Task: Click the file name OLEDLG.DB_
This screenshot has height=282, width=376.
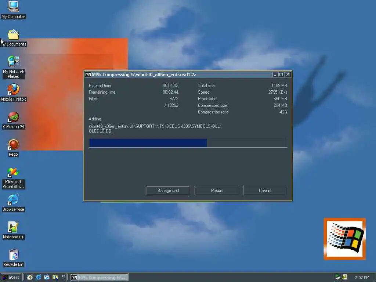Action: (101, 131)
